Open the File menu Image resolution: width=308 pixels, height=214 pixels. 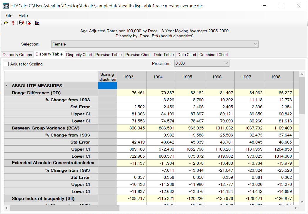[x=9, y=15]
